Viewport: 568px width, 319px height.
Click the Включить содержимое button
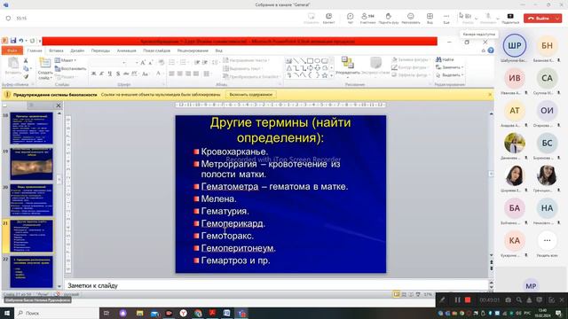coord(250,95)
